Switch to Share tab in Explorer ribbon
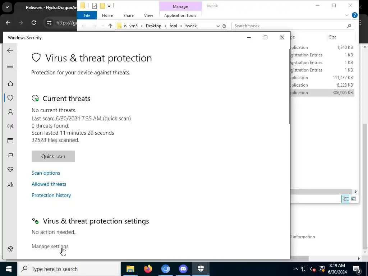 (128, 15)
